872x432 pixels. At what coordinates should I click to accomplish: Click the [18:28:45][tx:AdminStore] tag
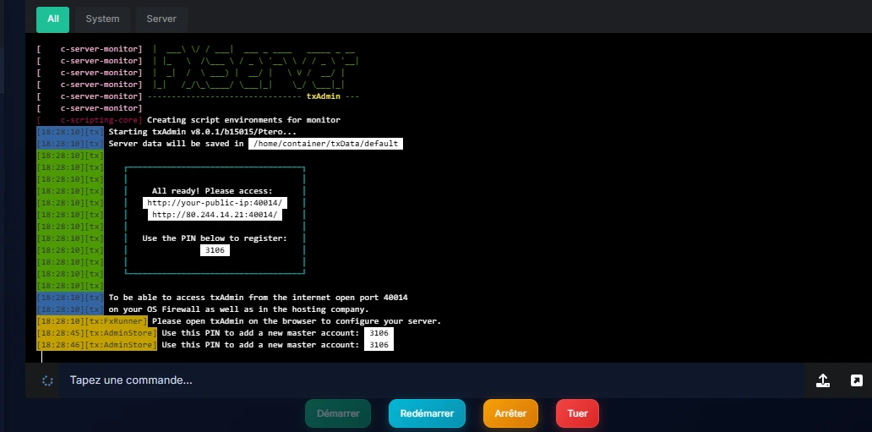(x=97, y=333)
